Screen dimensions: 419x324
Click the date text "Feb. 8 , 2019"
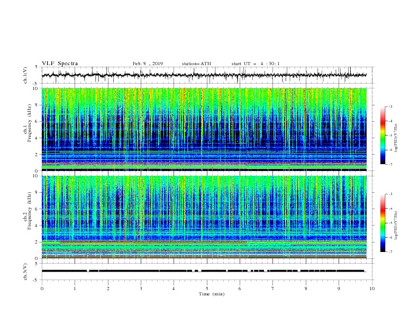(x=148, y=64)
